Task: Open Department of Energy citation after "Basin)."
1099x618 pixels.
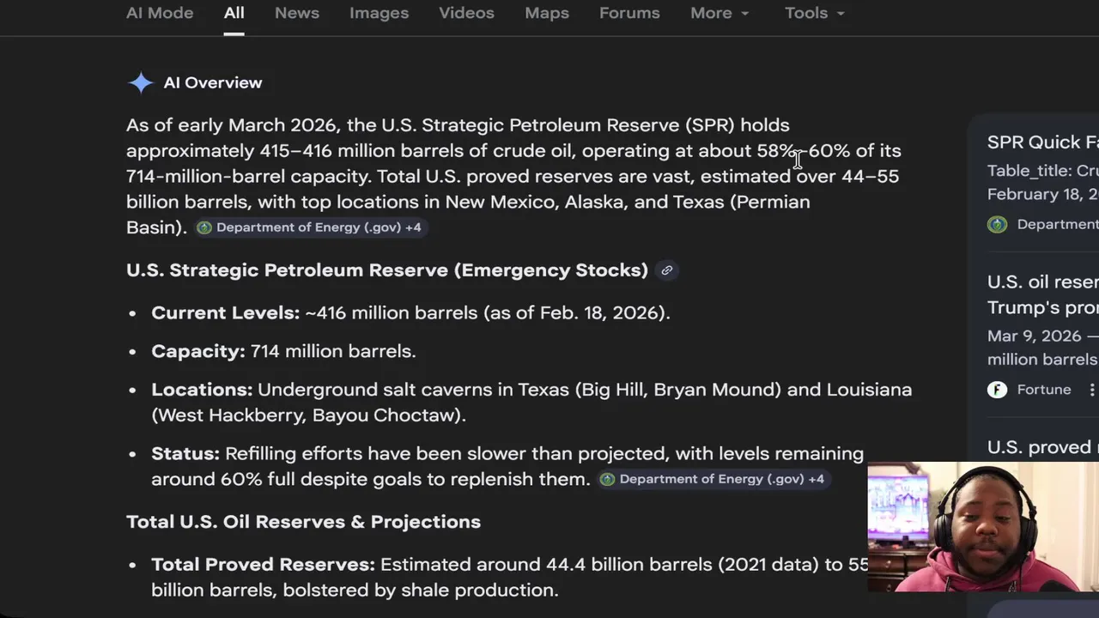Action: (308, 227)
